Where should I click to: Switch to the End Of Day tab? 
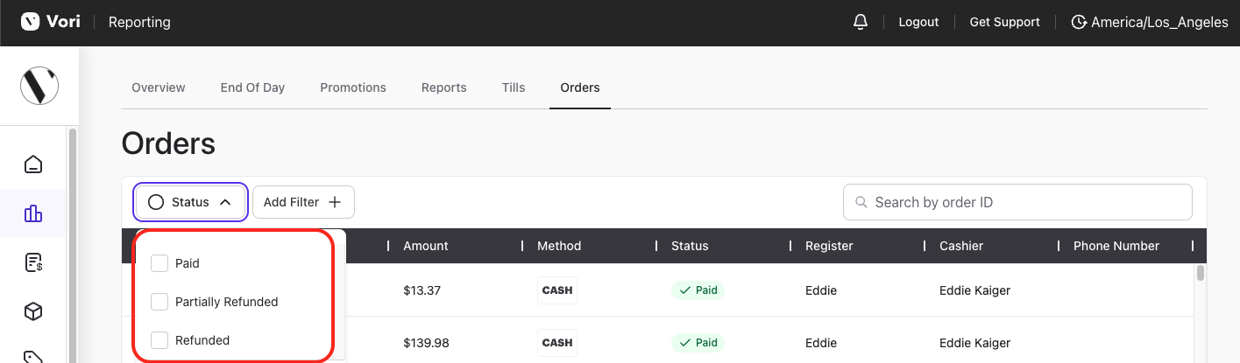point(252,87)
